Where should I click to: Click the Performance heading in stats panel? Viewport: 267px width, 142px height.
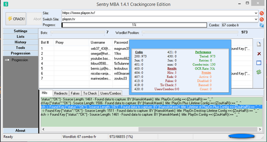pyautogui.click(x=203, y=52)
